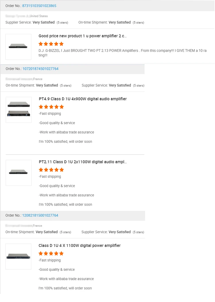Open PT2.11 Class D 1U 2x1100W product title
215x302 pixels.
[83, 162]
